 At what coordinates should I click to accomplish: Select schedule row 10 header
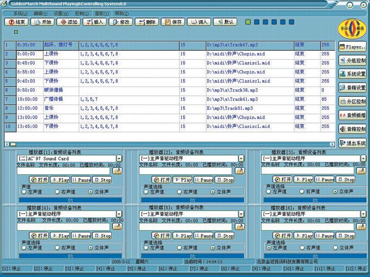point(10,126)
